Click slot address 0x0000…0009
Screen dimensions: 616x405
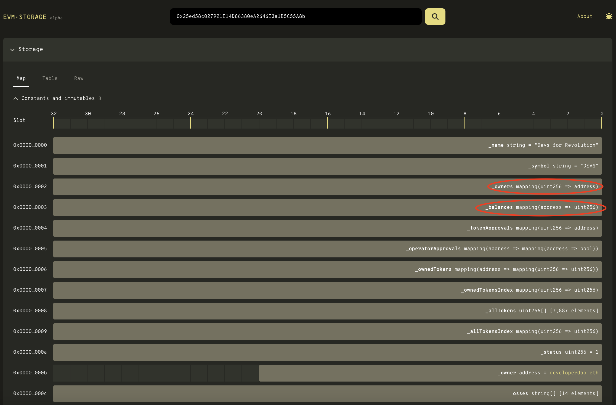[x=30, y=331]
